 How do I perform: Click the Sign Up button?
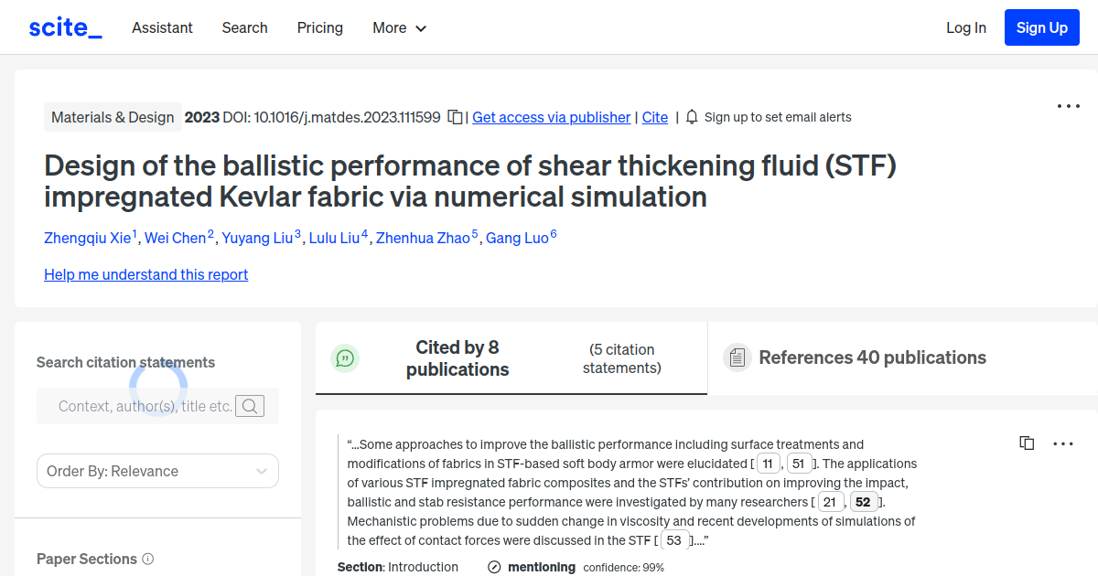[1041, 27]
